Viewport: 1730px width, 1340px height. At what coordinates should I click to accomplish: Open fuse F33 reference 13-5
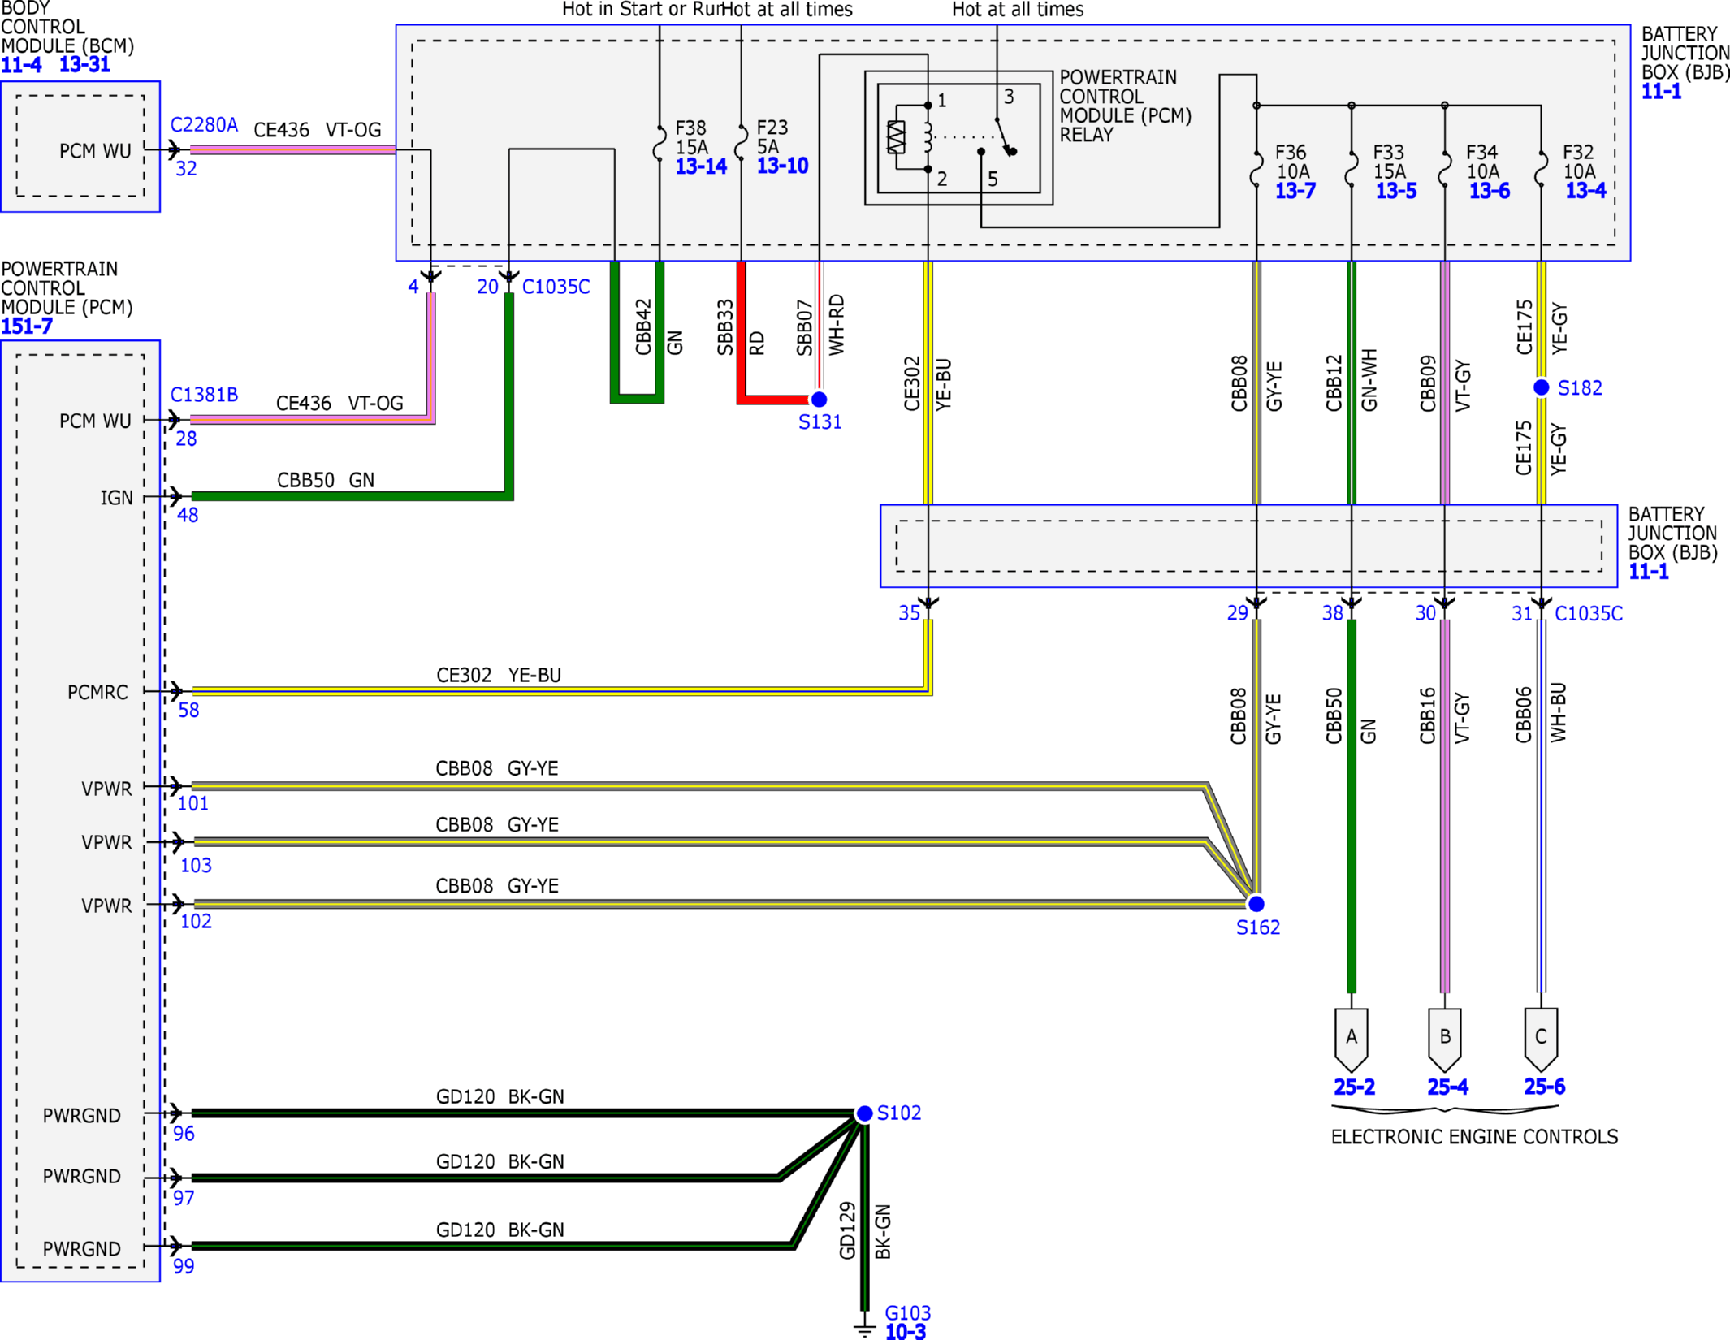point(1396,191)
